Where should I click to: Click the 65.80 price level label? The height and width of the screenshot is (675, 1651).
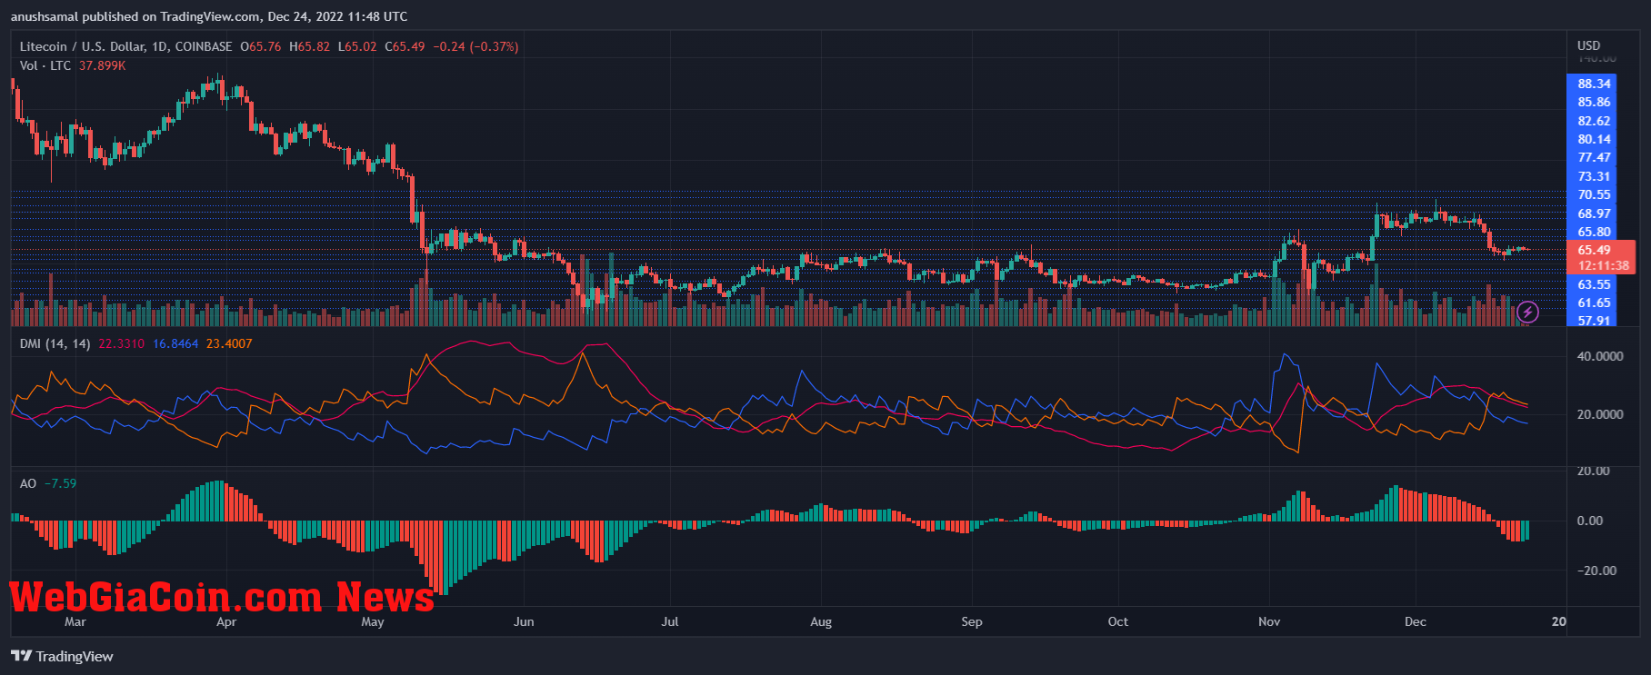click(1594, 232)
